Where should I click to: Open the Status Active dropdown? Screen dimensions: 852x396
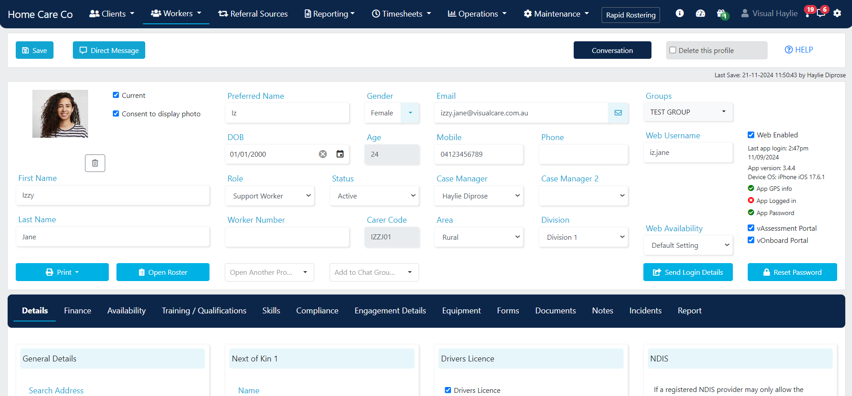click(375, 196)
